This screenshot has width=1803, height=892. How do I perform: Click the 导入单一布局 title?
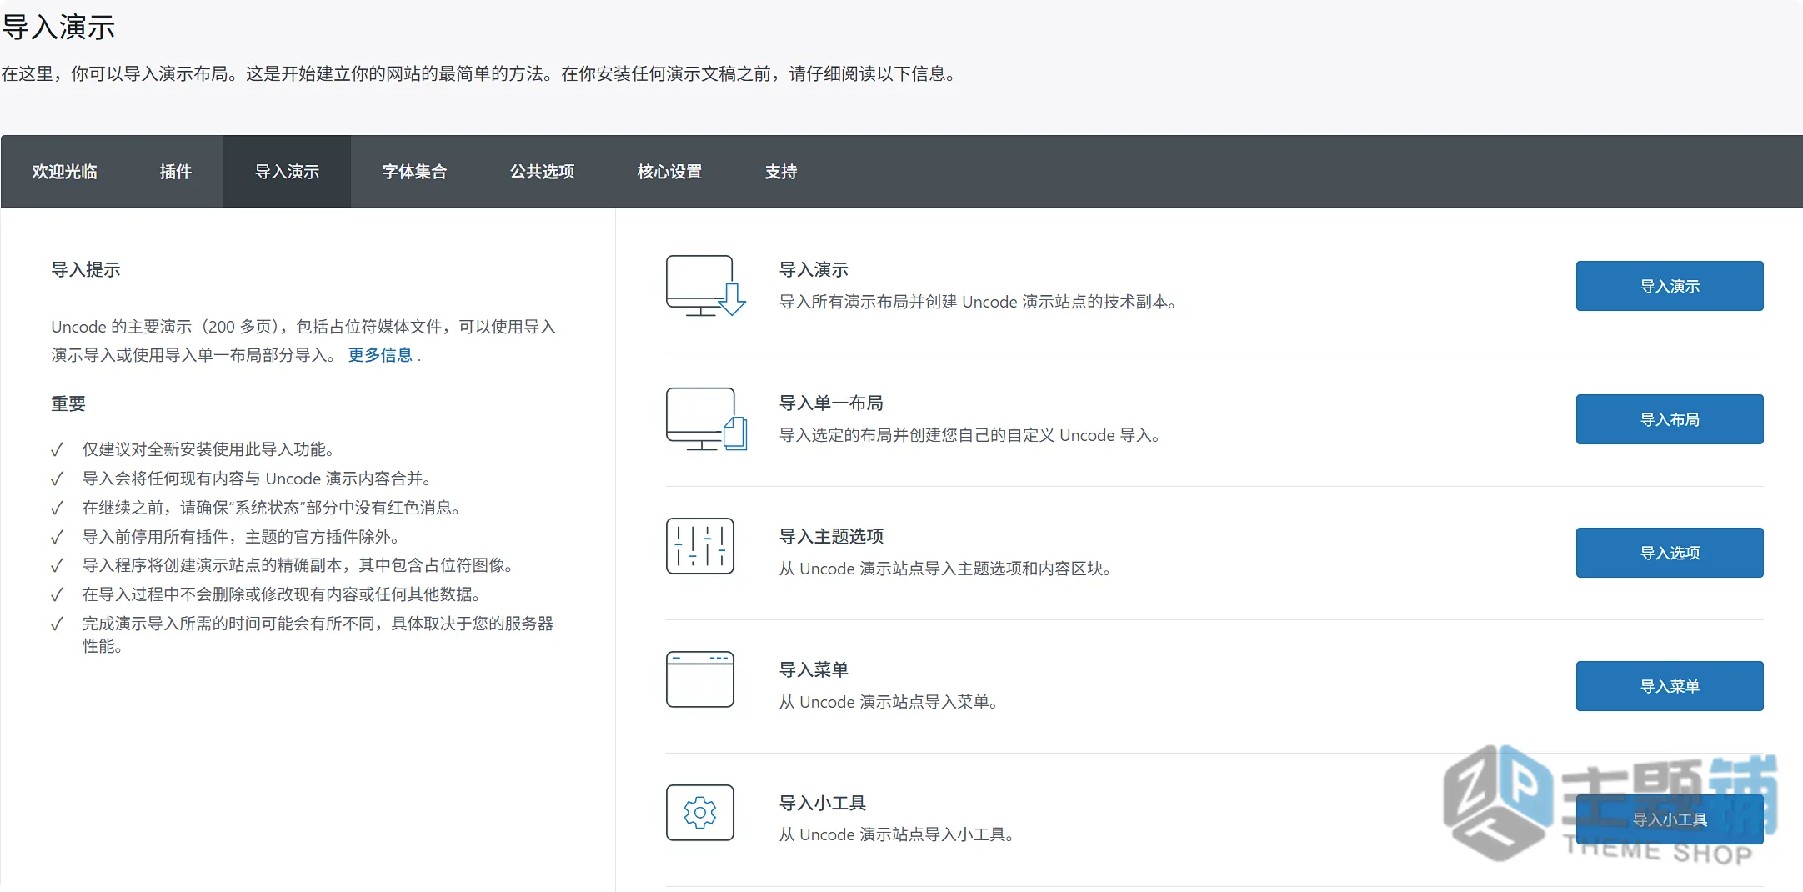point(831,403)
